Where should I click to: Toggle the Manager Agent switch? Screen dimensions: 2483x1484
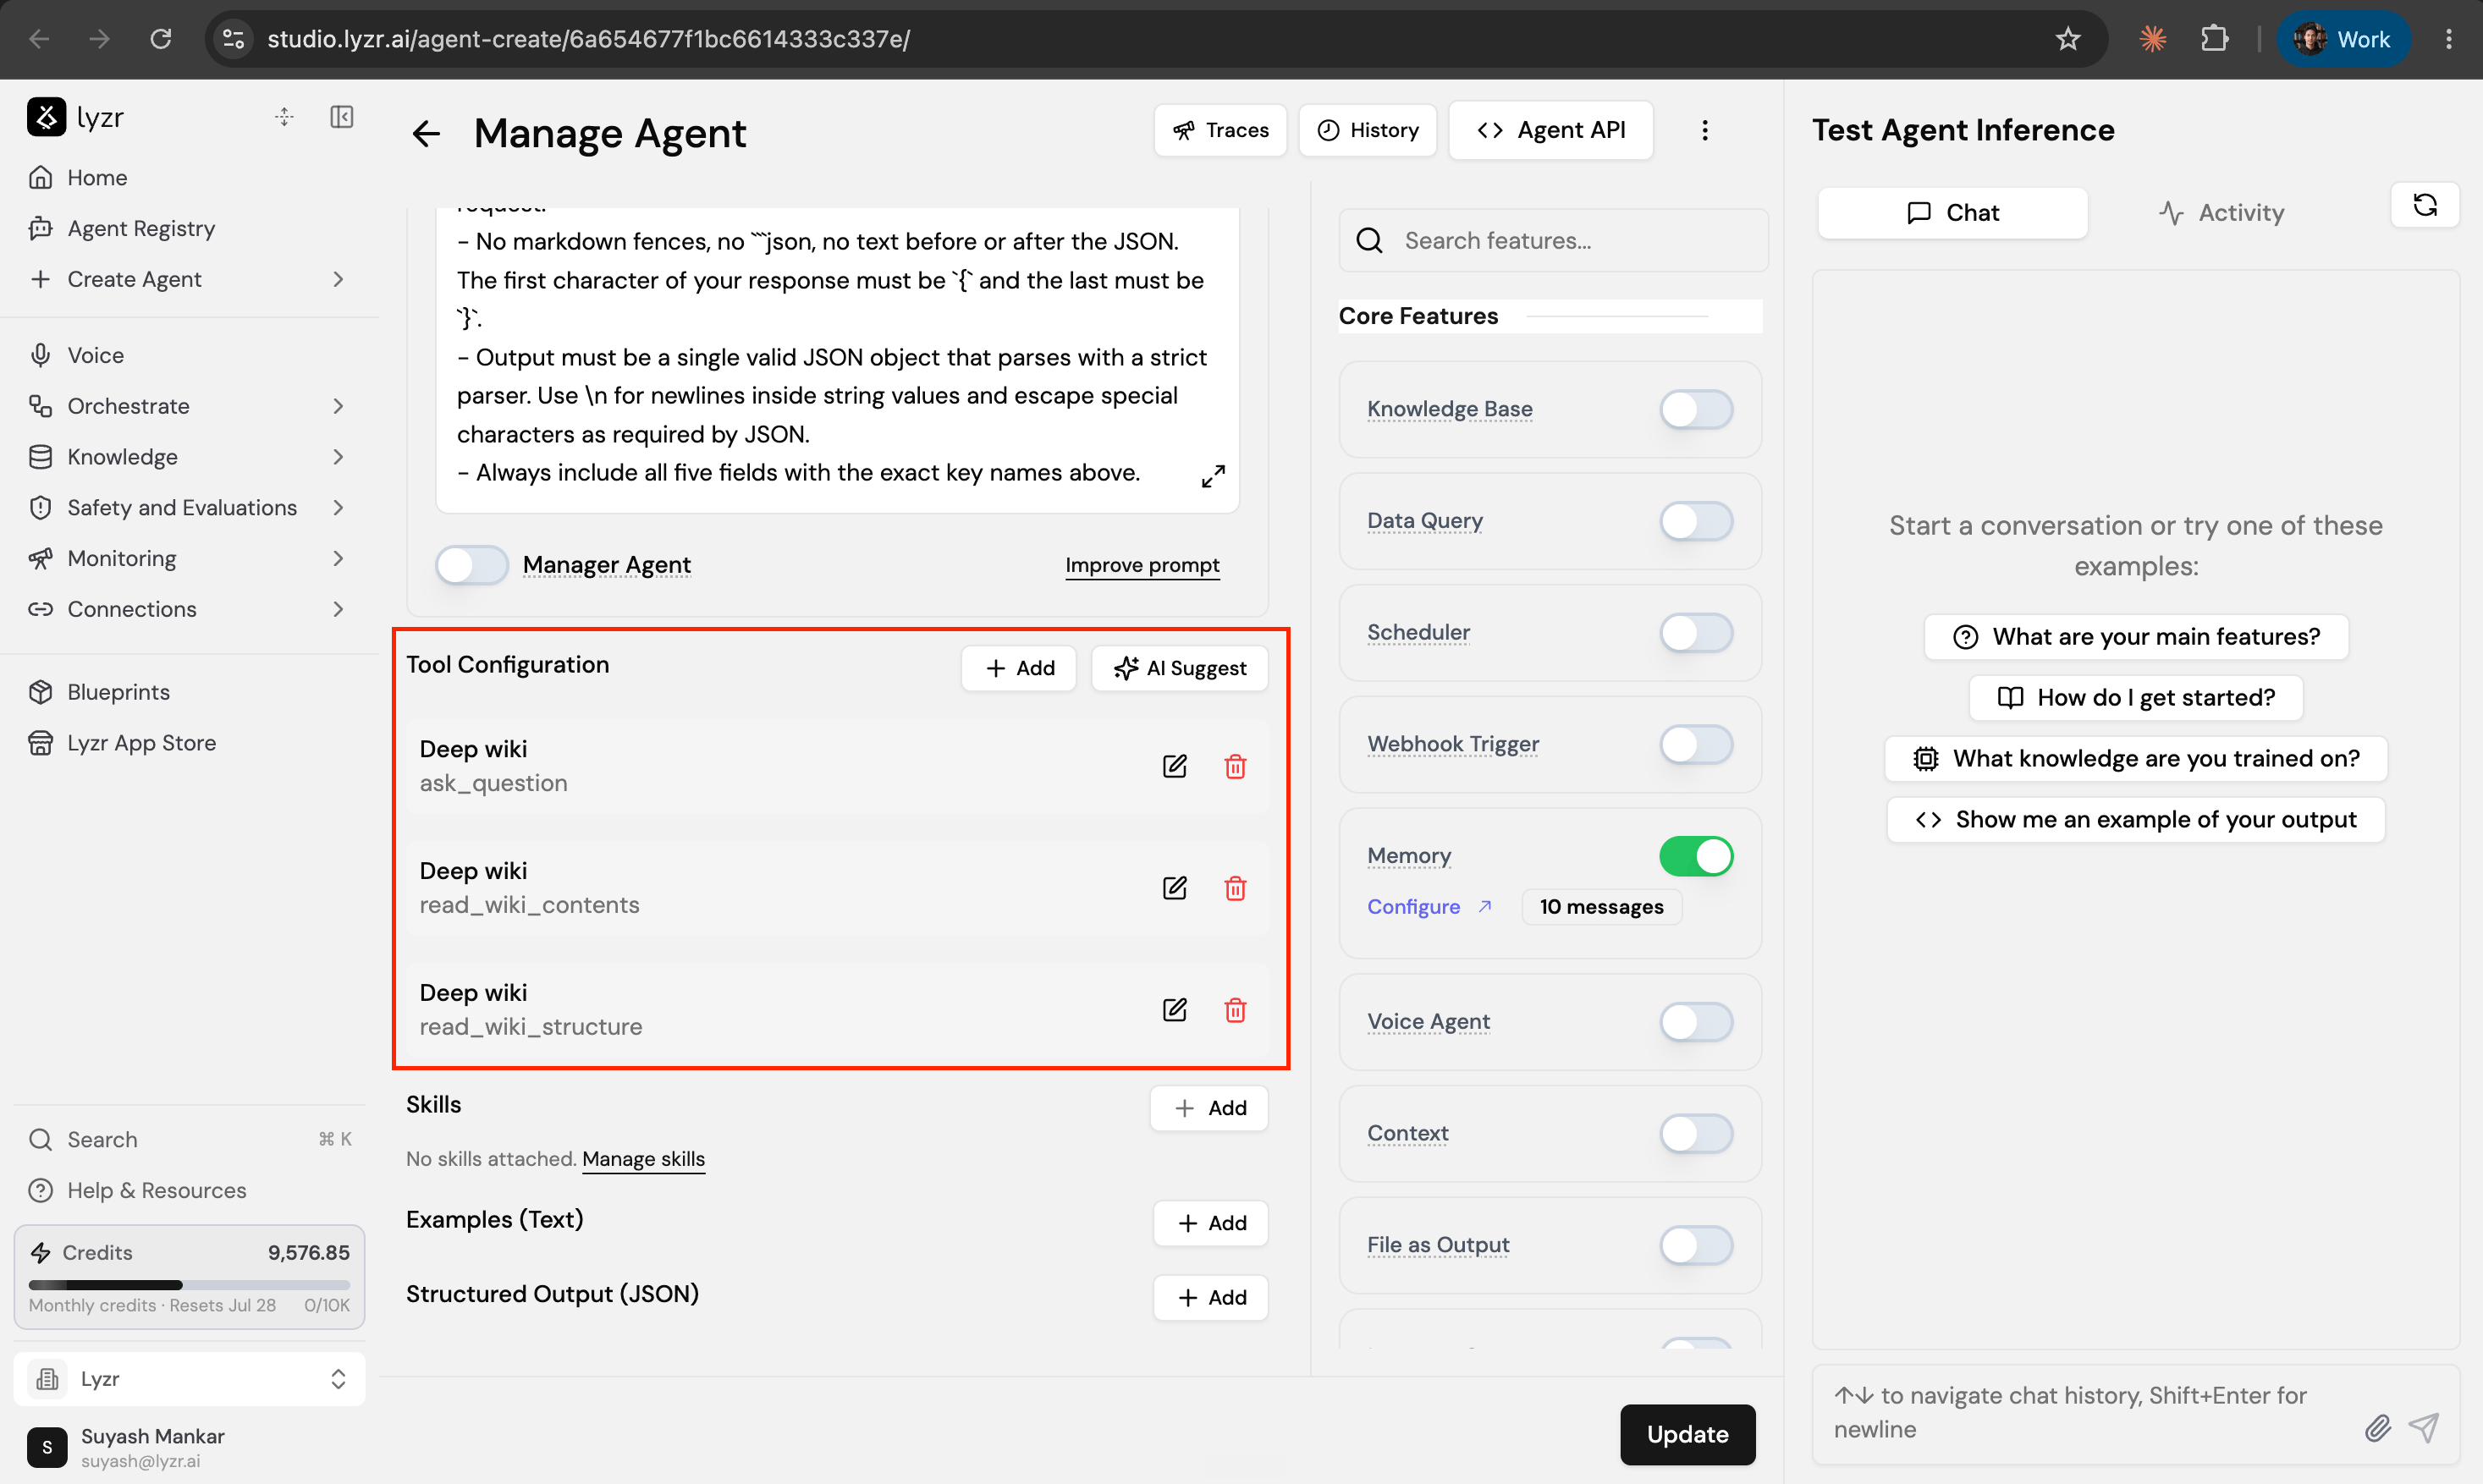(x=472, y=565)
